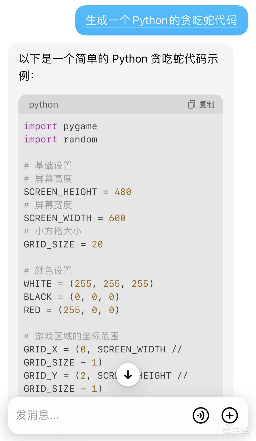Click the copy icon in code header
The width and height of the screenshot is (256, 441).
coord(191,104)
